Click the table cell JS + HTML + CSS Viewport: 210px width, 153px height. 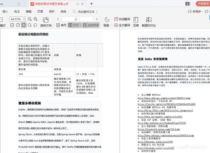pyautogui.click(x=85, y=74)
